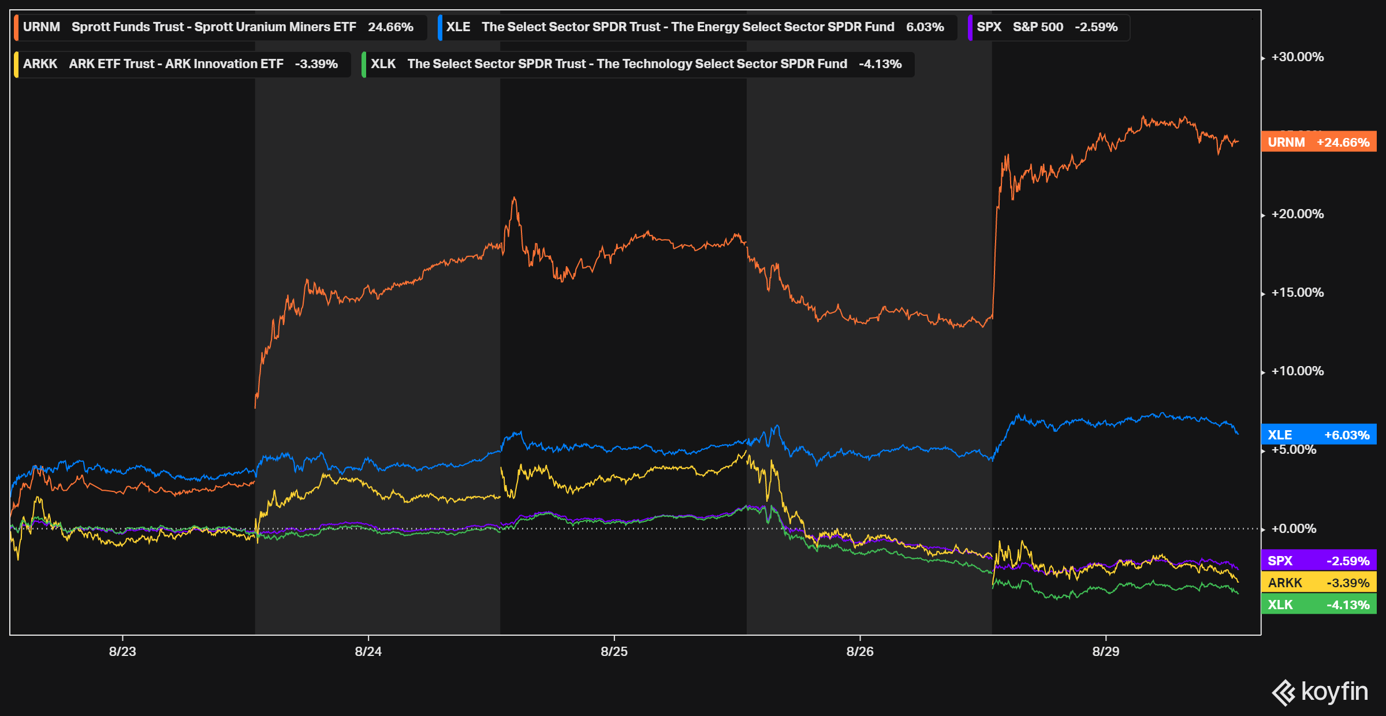1386x716 pixels.
Task: Click the XLK -4.13% price tag on axis
Action: pyautogui.click(x=1319, y=605)
